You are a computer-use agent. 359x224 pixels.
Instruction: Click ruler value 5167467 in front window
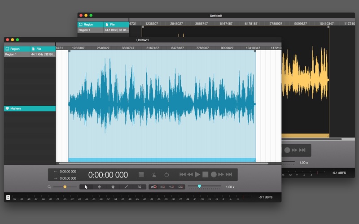[x=153, y=48]
